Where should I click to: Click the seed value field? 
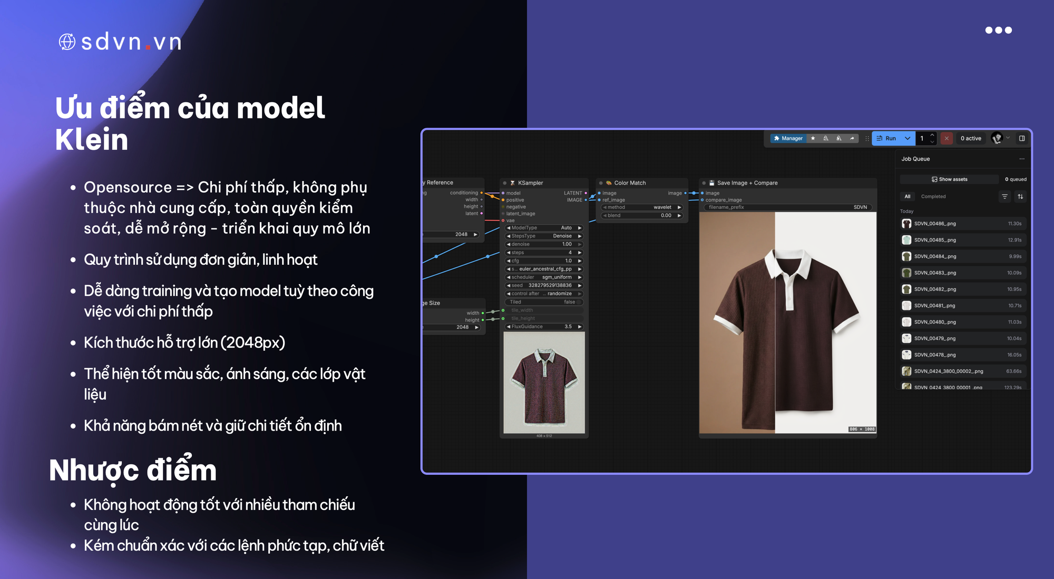pyautogui.click(x=544, y=285)
